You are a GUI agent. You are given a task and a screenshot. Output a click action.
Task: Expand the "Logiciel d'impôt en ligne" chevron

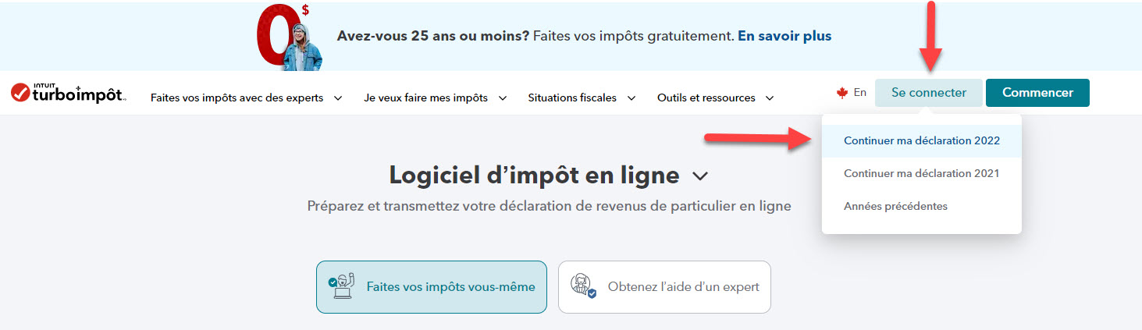click(x=700, y=176)
